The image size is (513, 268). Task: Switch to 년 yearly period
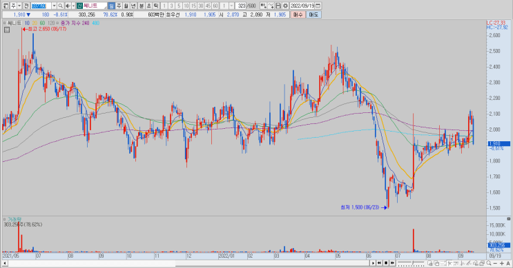[x=133, y=6]
